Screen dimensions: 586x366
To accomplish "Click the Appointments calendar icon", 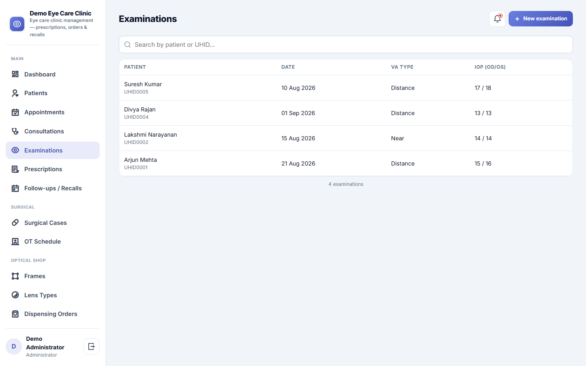I will point(15,112).
